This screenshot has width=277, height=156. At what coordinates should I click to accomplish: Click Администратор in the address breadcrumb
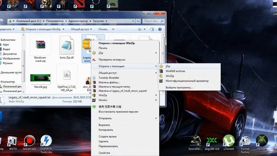78,21
